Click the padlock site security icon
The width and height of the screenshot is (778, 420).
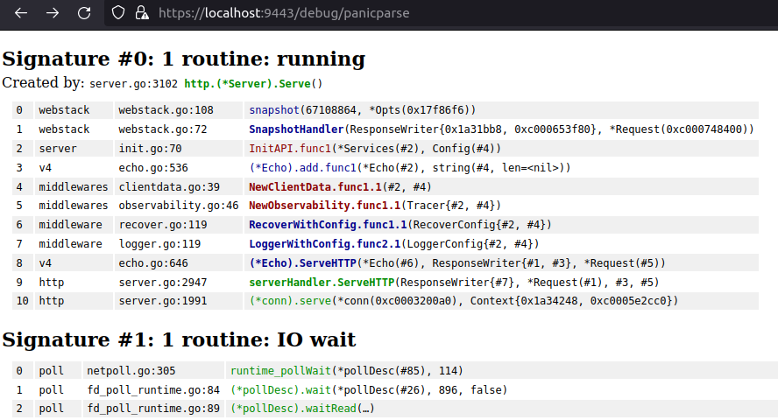coord(142,13)
